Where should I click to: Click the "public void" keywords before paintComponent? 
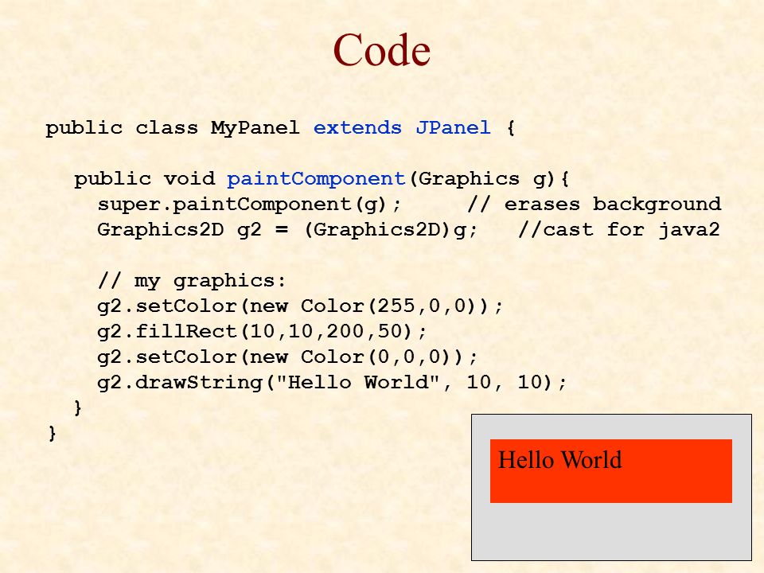coord(144,179)
